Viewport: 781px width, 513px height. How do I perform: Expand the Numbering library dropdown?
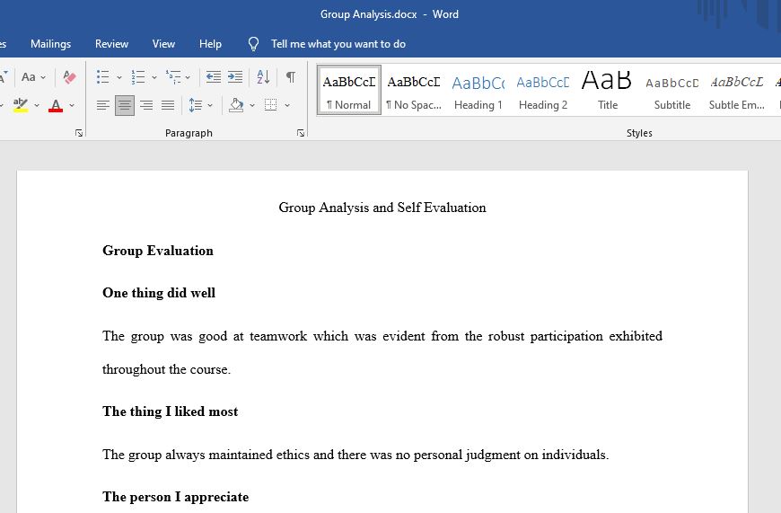(154, 77)
